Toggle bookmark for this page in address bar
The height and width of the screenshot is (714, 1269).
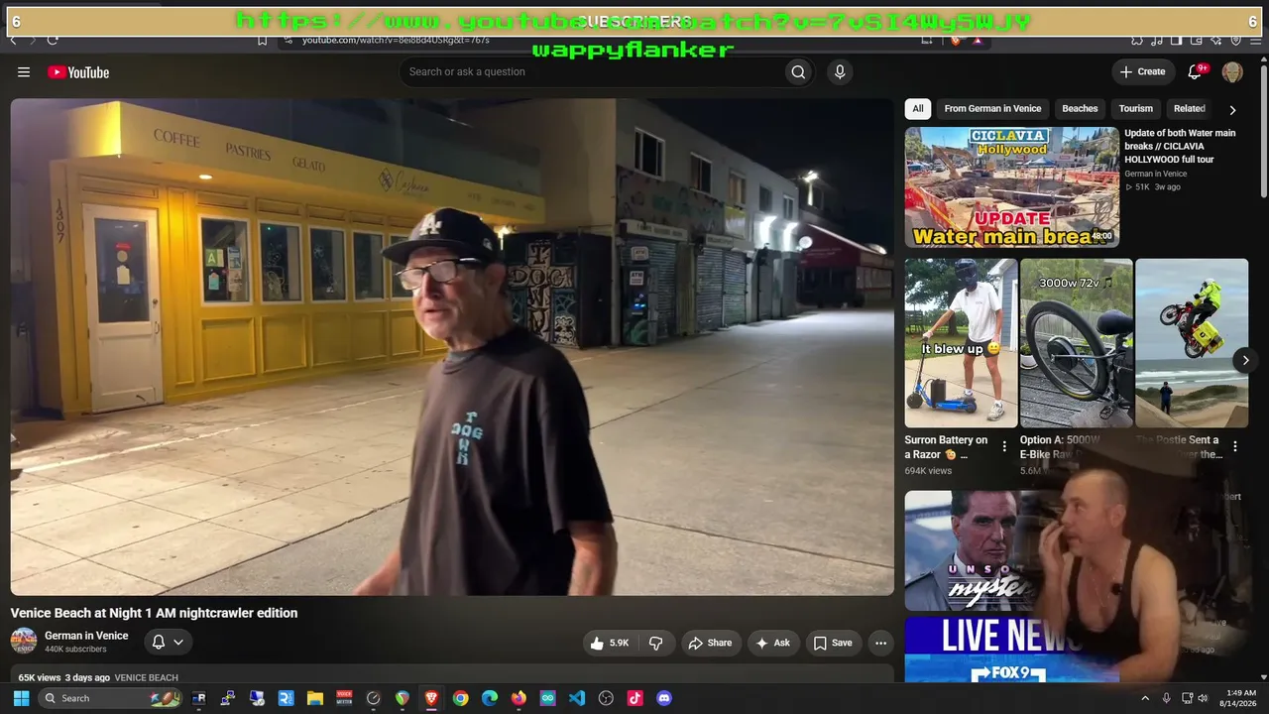click(x=262, y=41)
